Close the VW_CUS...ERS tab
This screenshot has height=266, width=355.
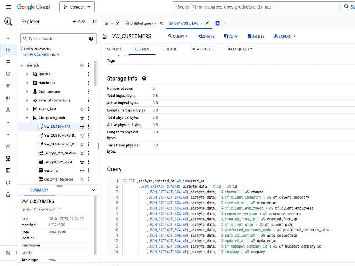pyautogui.click(x=207, y=23)
